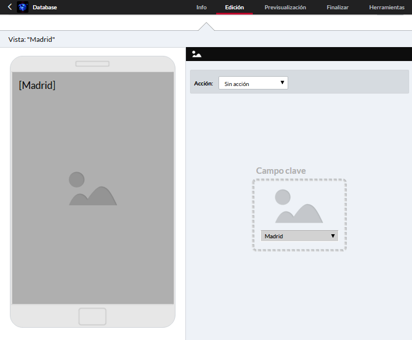Go to the Finalizar tab
The height and width of the screenshot is (340, 412).
[338, 8]
